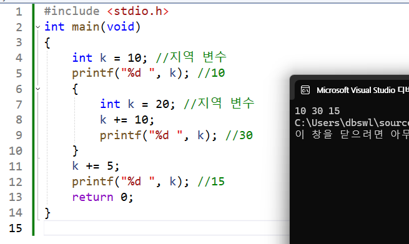
Task: Click the Korean close-window message in console
Action: coord(352,135)
